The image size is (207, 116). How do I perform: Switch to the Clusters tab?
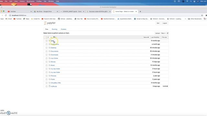coord(63,29)
